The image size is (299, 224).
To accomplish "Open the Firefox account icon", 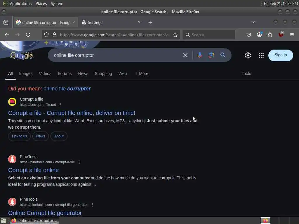I will pos(259,35).
